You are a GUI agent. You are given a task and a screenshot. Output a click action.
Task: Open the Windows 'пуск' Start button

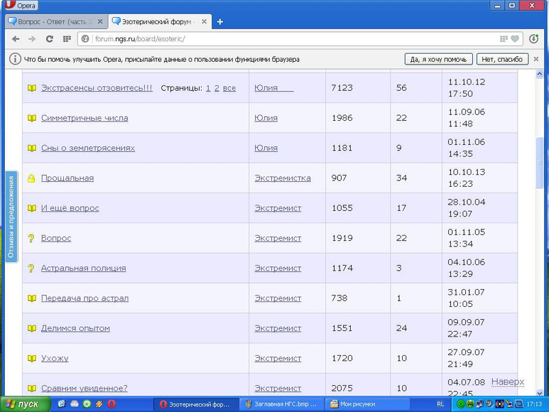point(23,404)
